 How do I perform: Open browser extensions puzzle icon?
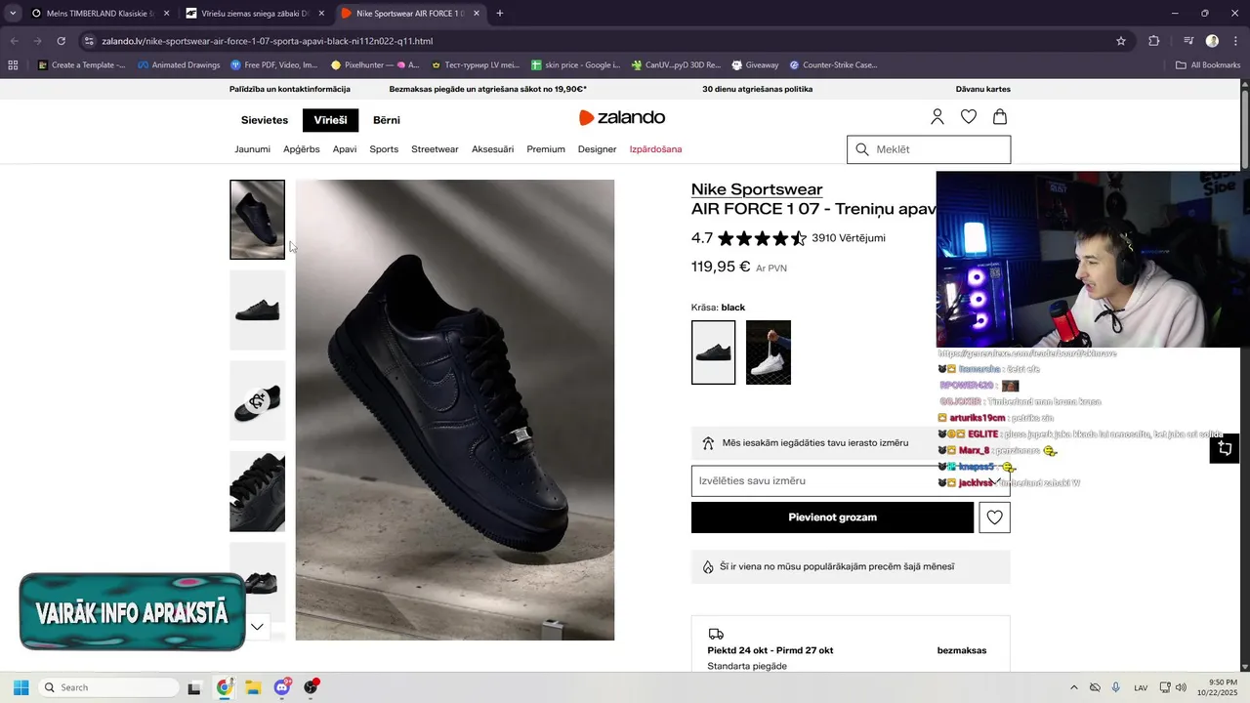(1154, 41)
